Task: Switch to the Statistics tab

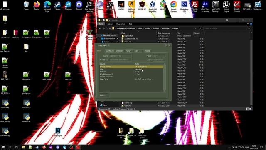Action: [120, 51]
